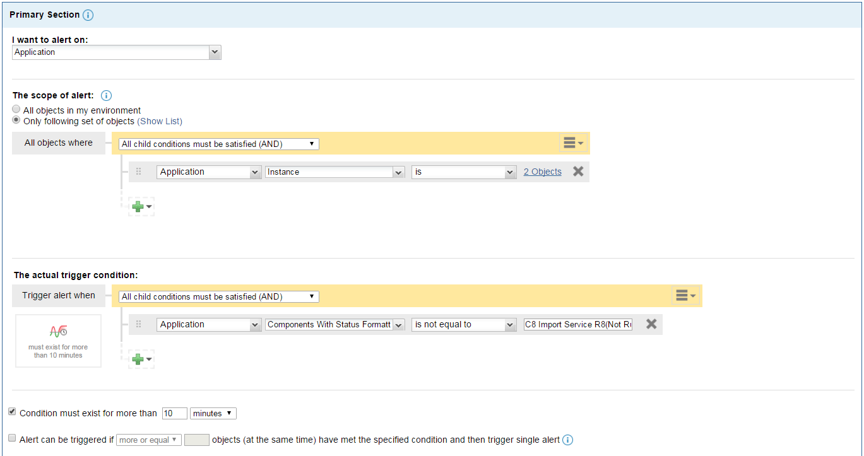Open the trigger condition group menu icon

point(685,296)
